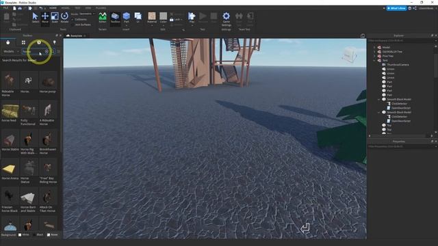Select the Horse Stable model thumbnail
The height and width of the screenshot is (246, 438).
coord(10,139)
